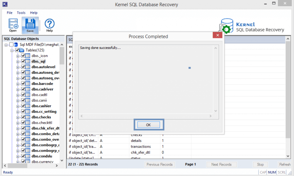The width and height of the screenshot is (294, 176).
Task: Click the table icon beside dbo.condslu
Action: coord(28,156)
